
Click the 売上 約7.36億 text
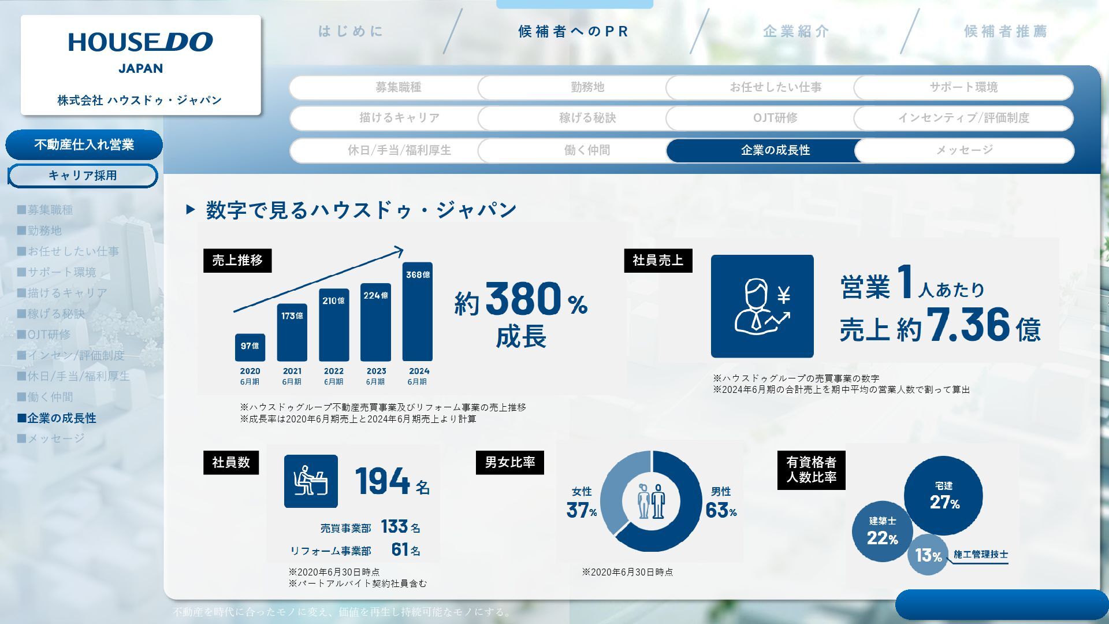point(940,326)
